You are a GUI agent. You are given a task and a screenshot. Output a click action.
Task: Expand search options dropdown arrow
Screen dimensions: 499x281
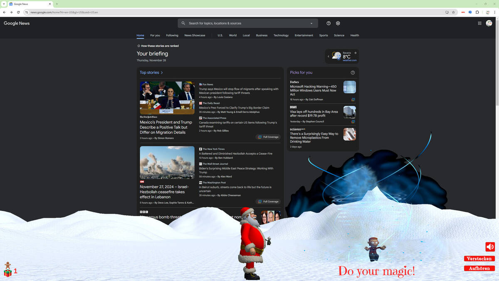point(311,23)
